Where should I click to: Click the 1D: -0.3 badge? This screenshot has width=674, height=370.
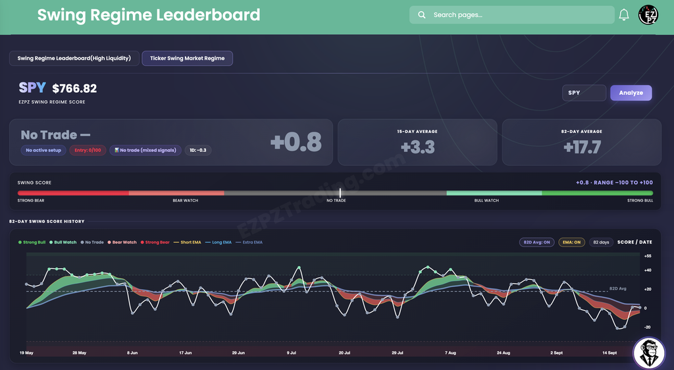coord(198,150)
